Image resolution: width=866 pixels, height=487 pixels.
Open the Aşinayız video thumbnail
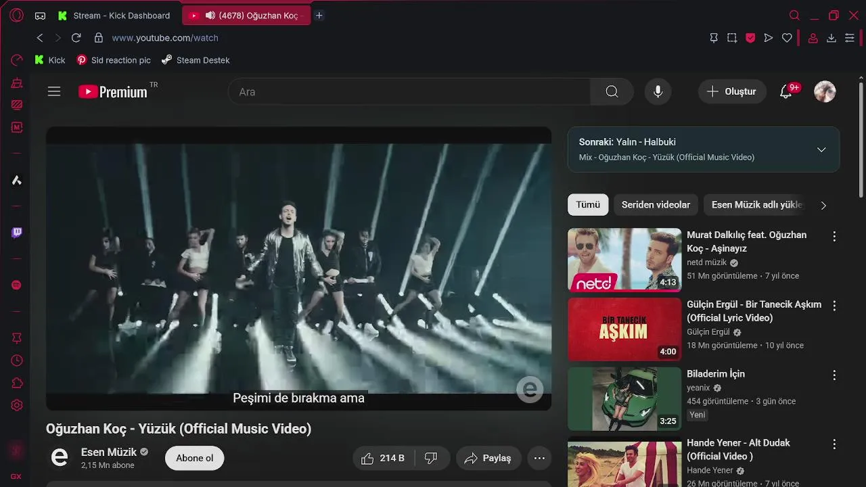pyautogui.click(x=624, y=260)
